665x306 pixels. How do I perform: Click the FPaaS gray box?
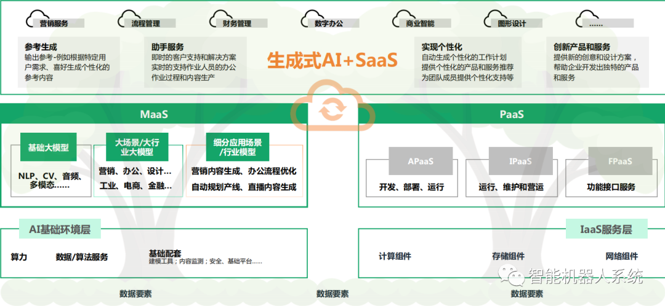(x=621, y=161)
